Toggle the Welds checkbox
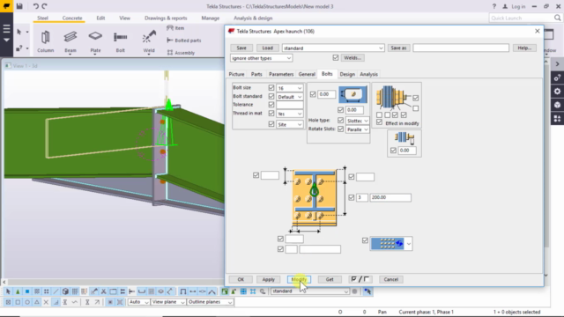This screenshot has height=317, width=564. [336, 57]
